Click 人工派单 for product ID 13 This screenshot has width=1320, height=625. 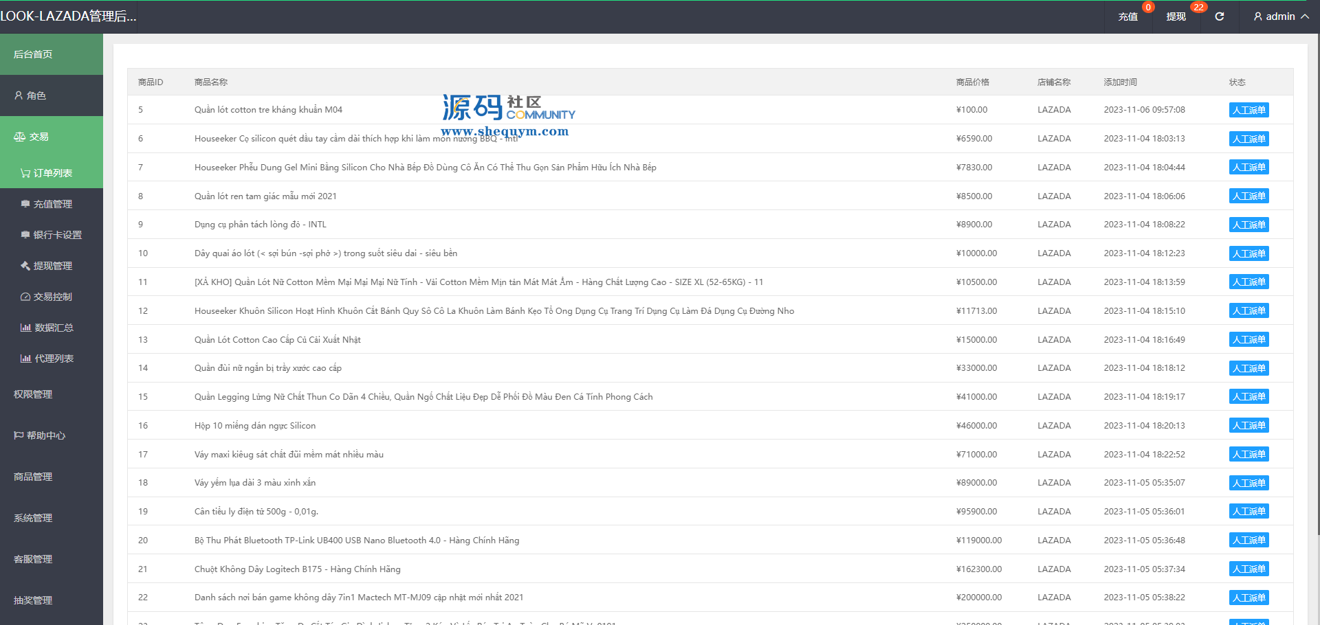[1248, 339]
